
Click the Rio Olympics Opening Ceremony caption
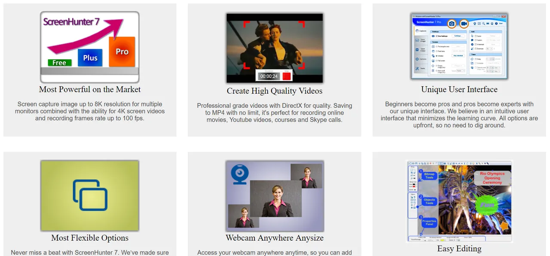(x=492, y=178)
